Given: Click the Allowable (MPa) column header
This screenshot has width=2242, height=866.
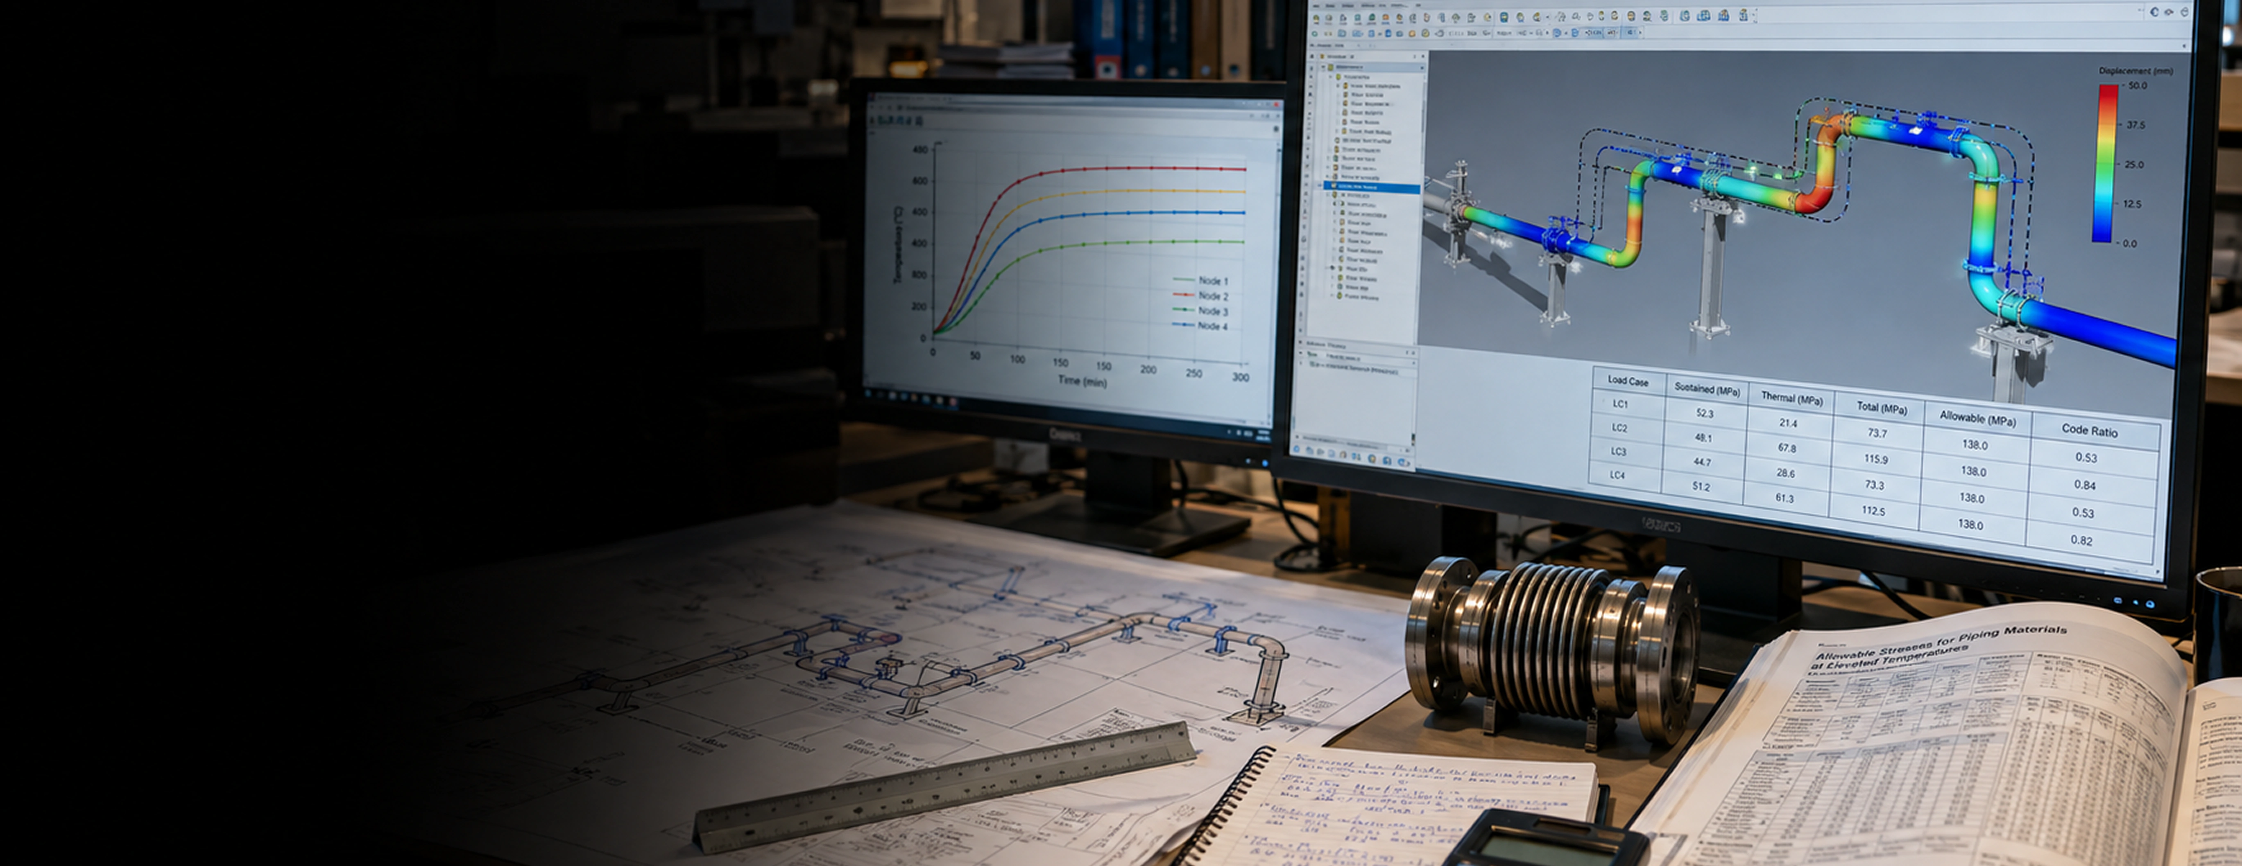Looking at the screenshot, I should (1977, 418).
